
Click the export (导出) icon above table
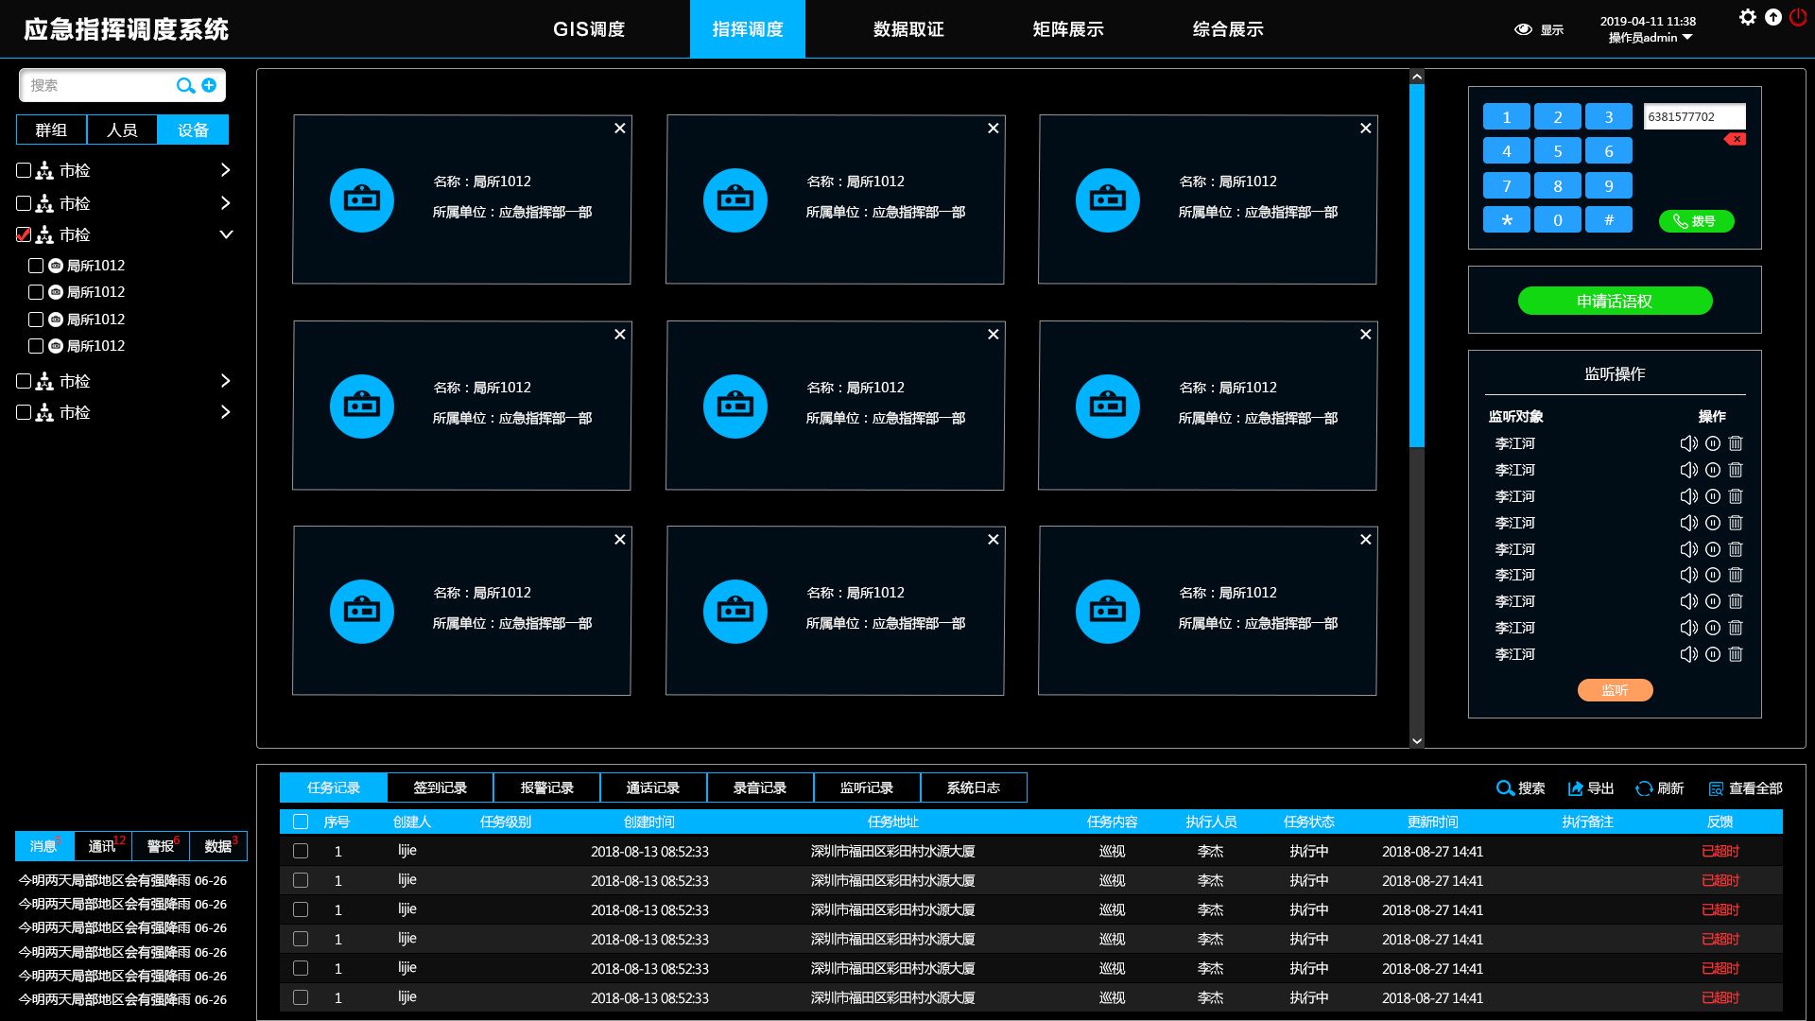coord(1575,788)
